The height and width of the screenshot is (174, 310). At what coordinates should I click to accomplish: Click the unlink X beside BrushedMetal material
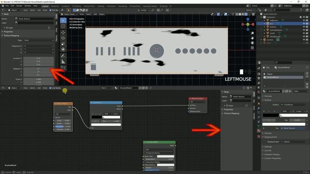coord(290,91)
